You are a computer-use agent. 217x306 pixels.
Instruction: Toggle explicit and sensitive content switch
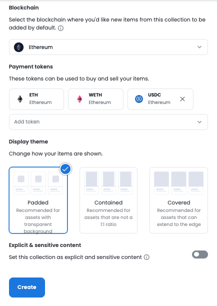[200, 254]
